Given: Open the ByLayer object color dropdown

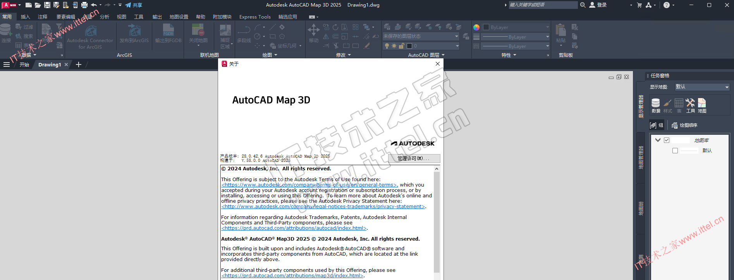Looking at the screenshot, I should coord(516,27).
